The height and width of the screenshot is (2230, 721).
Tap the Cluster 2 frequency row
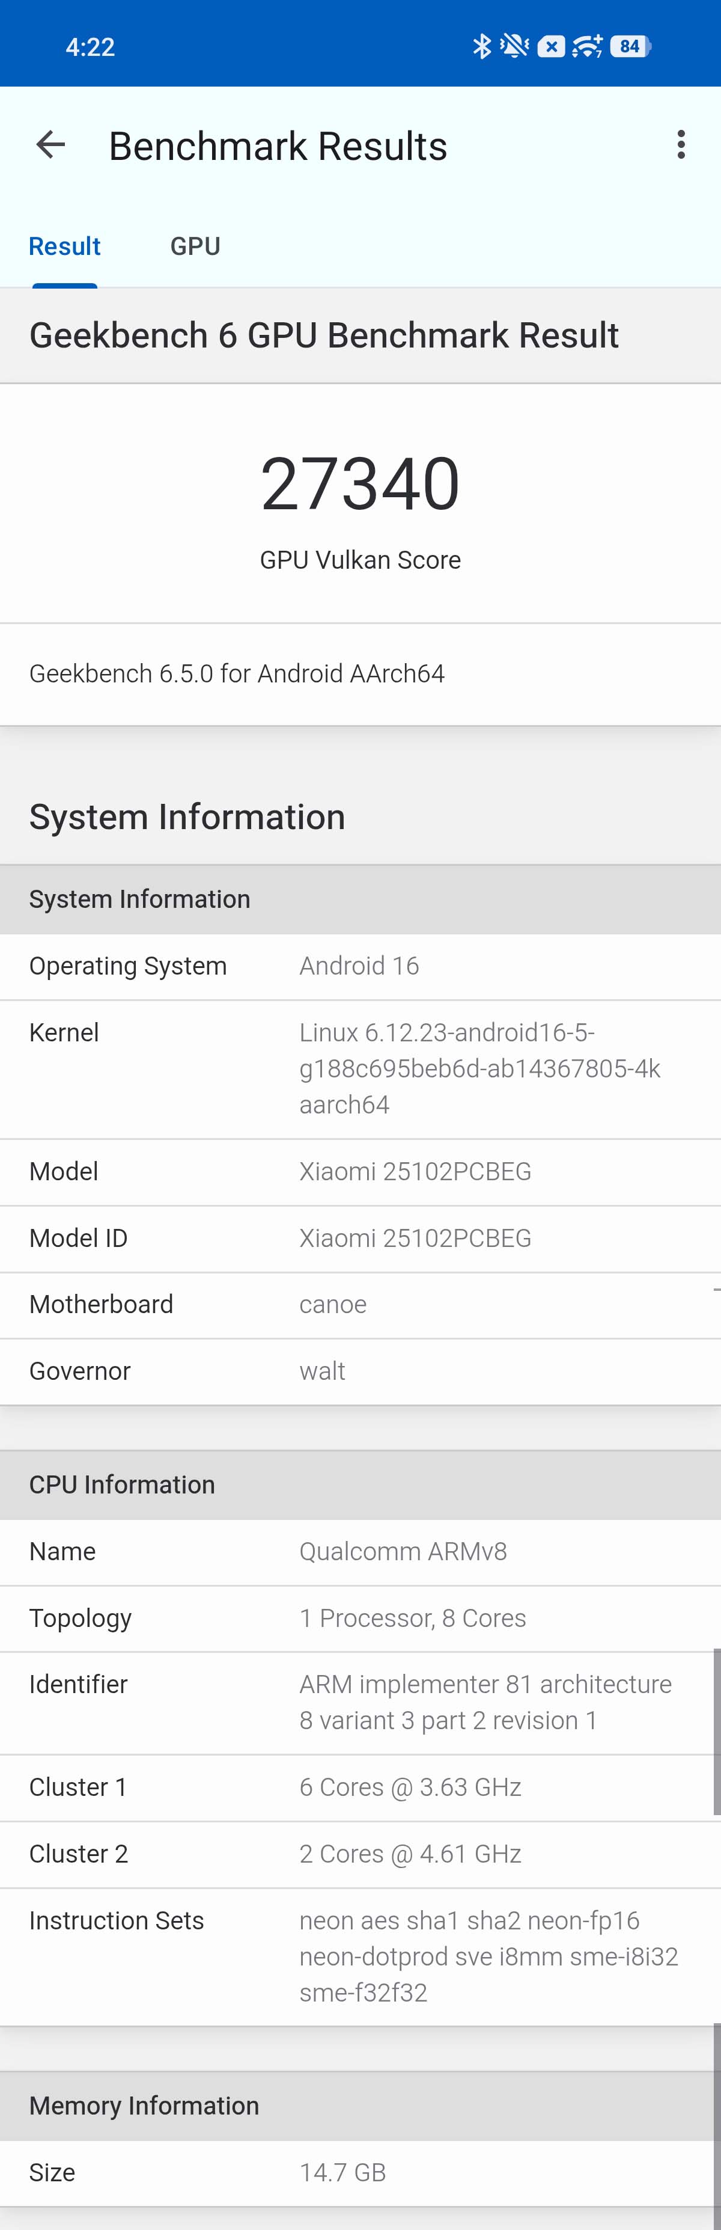[360, 1854]
